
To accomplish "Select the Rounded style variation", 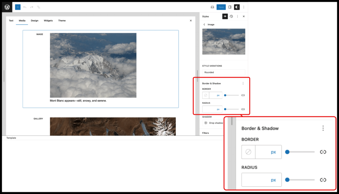I will point(223,72).
